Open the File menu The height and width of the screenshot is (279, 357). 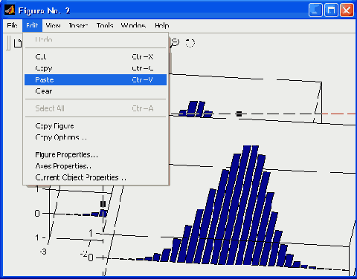pos(12,25)
